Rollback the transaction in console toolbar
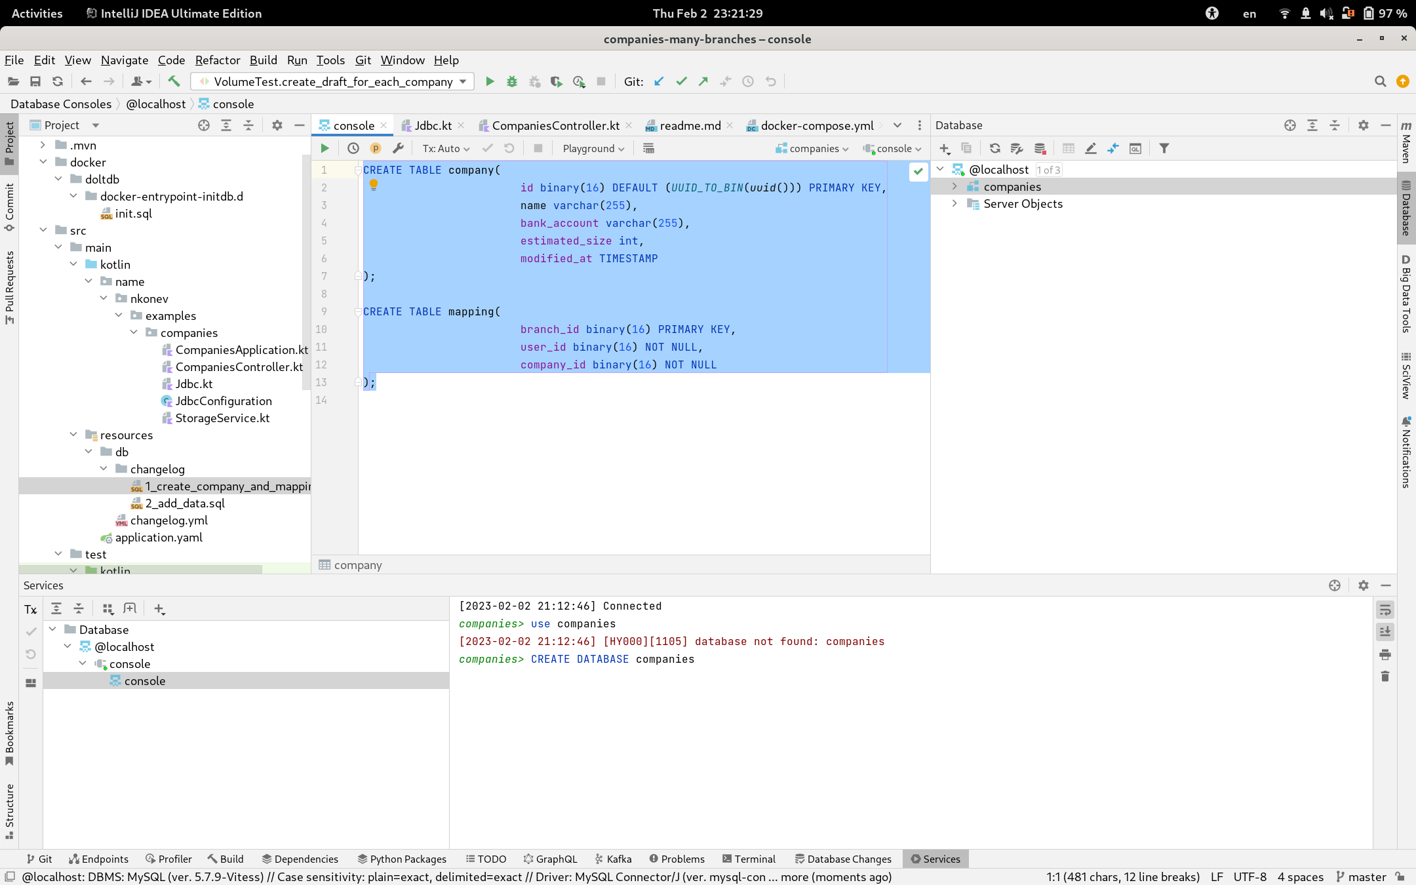Screen dimensions: 1416x885 (x=509, y=148)
